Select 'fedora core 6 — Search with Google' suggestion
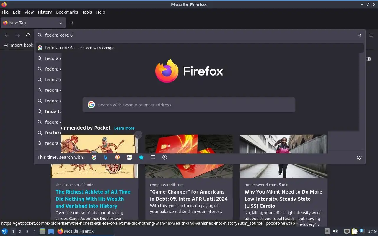This screenshot has width=378, height=236. (x=199, y=48)
